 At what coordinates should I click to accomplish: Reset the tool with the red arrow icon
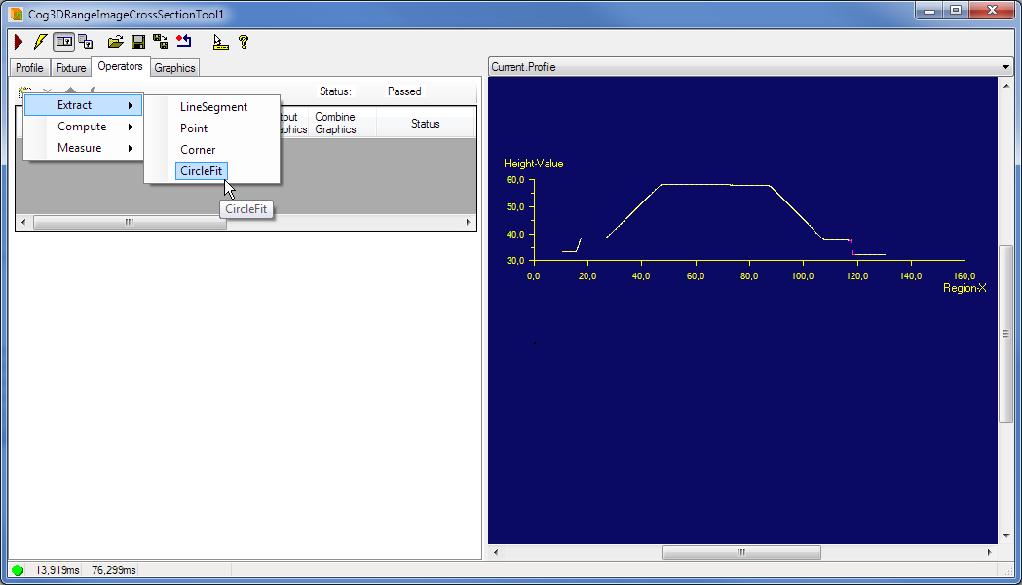coord(184,41)
